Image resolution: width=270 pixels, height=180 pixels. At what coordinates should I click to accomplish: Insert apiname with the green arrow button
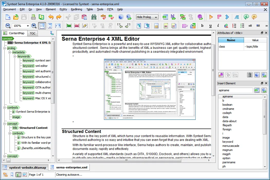256,90
